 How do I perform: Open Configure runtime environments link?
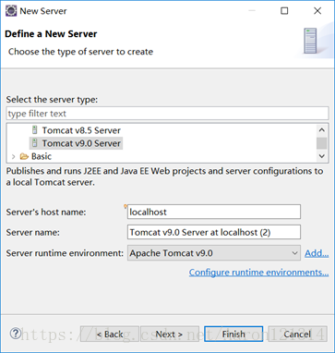[x=258, y=273]
